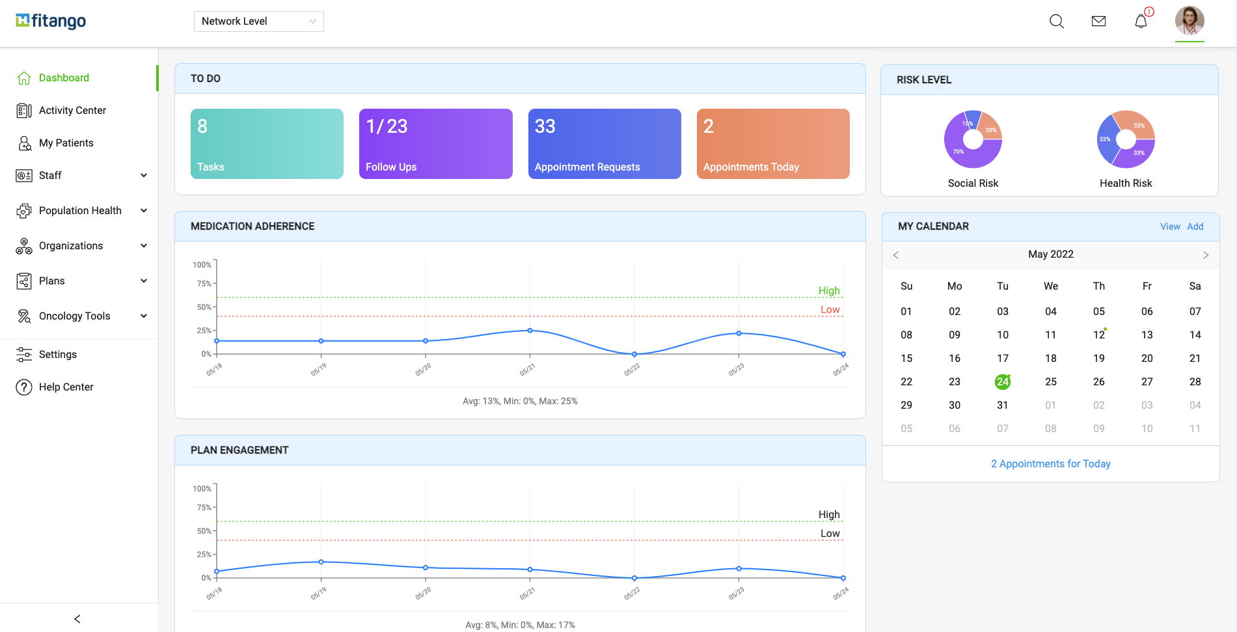Click the Settings sliders icon
This screenshot has width=1237, height=632.
coord(24,355)
